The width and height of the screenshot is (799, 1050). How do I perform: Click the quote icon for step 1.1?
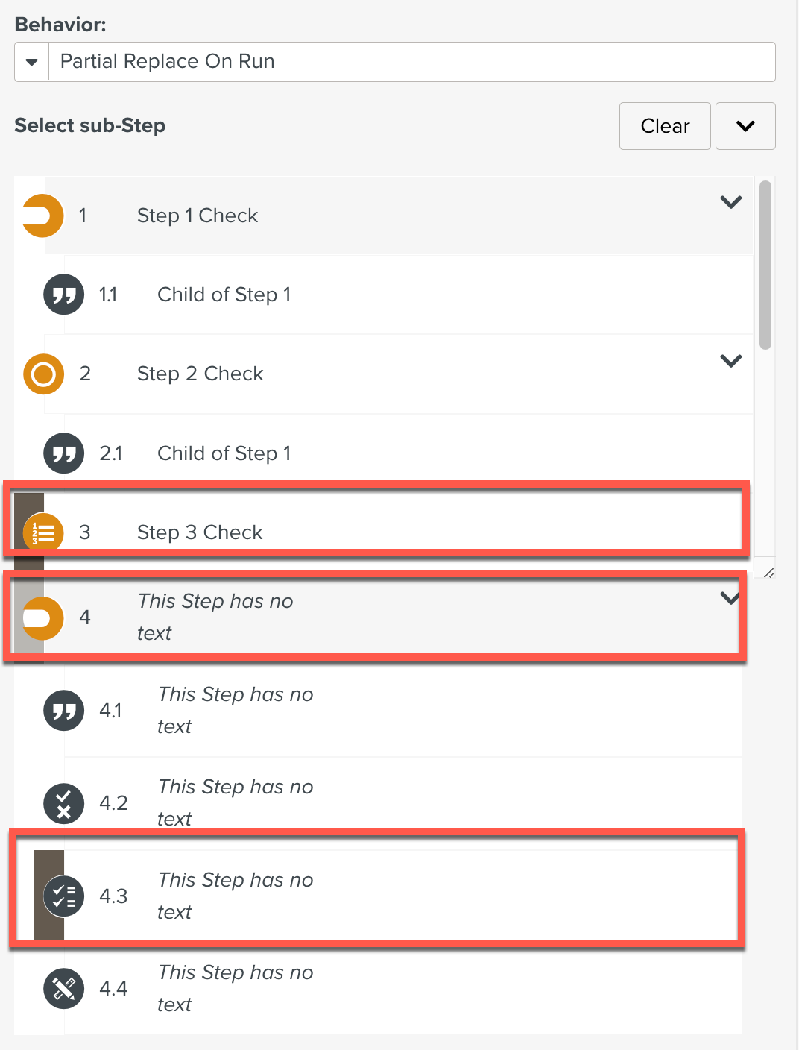[x=64, y=295]
